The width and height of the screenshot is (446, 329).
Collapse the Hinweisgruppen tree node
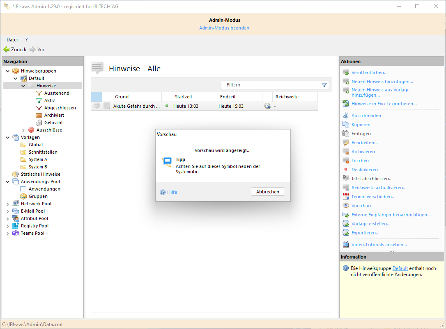click(8, 71)
